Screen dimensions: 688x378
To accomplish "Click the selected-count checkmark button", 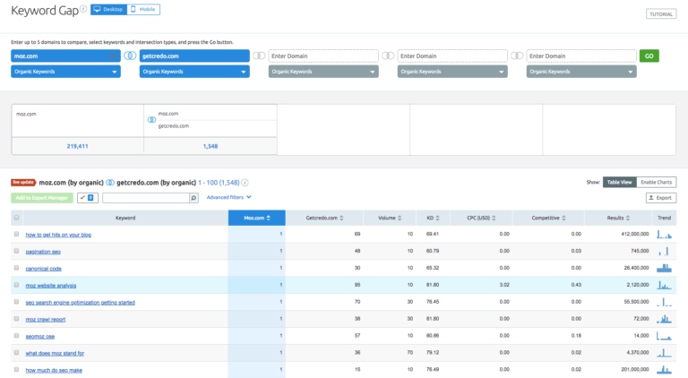I will pyautogui.click(x=87, y=198).
